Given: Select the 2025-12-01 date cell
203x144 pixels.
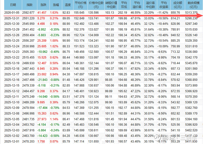Looking at the screenshot, I should pos(13,141).
